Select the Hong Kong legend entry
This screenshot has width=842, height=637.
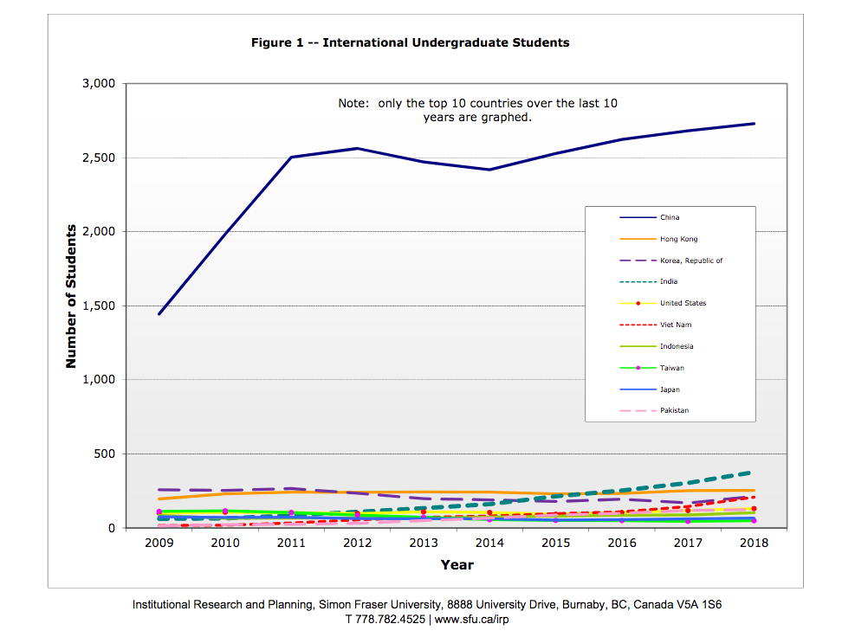678,239
